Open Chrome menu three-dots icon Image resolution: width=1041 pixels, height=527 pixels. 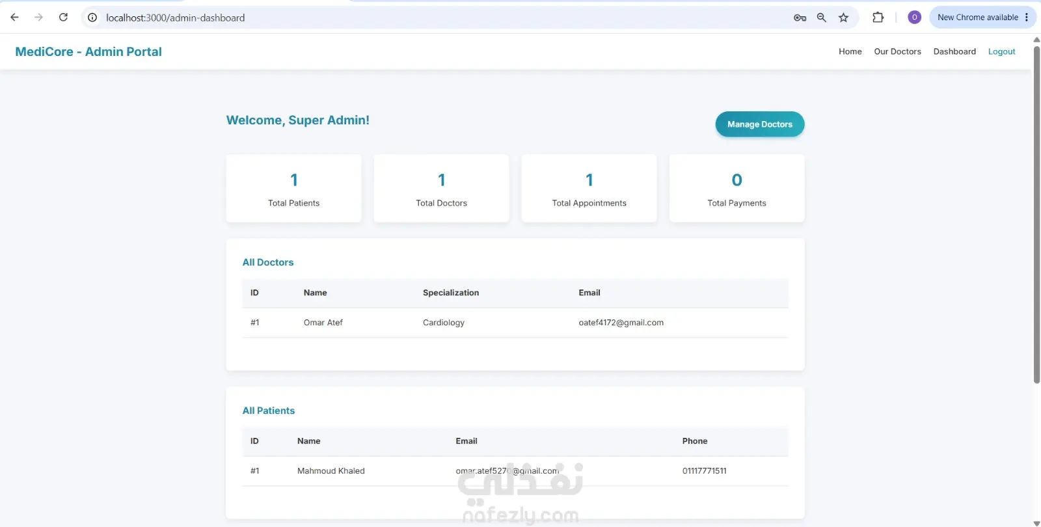pyautogui.click(x=1027, y=18)
